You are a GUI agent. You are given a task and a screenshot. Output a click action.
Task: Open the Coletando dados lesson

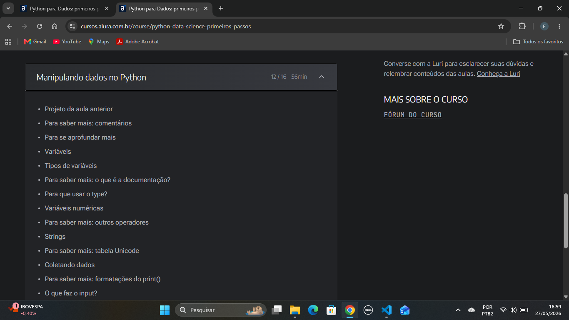(x=70, y=265)
